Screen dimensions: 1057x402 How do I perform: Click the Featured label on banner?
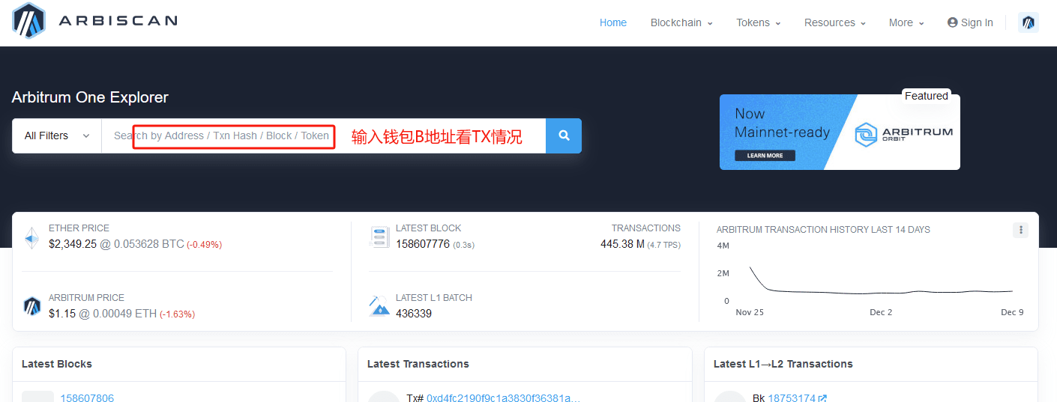click(926, 96)
